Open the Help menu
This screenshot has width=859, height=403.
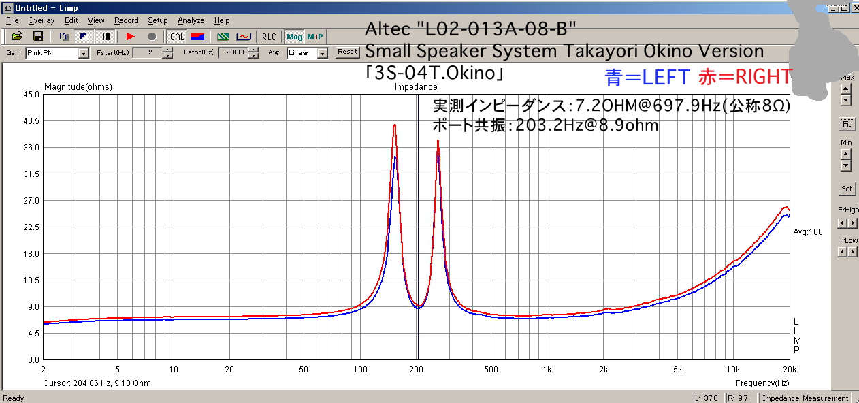[x=222, y=20]
